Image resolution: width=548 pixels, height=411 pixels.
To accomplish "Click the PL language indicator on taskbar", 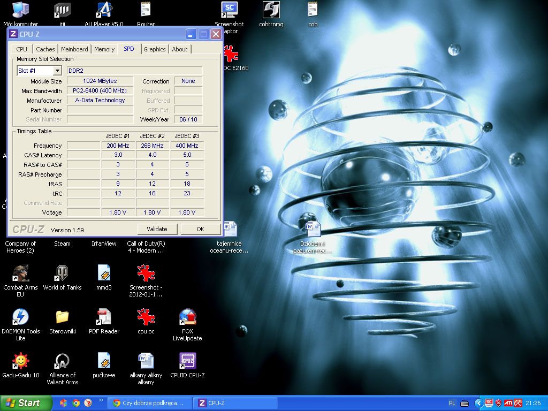I will click(452, 403).
